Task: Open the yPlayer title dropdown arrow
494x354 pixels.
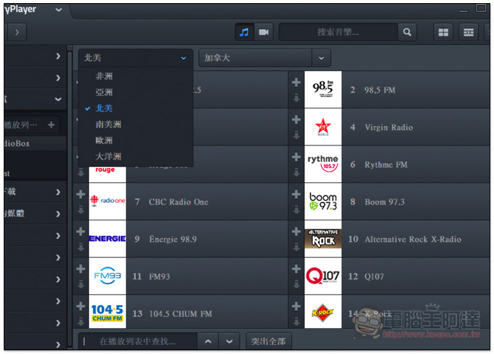Action: point(58,10)
